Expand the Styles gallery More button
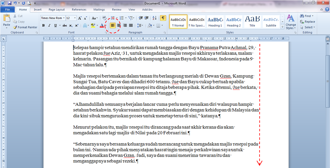This screenshot has width=330, height=168. point(282,27)
